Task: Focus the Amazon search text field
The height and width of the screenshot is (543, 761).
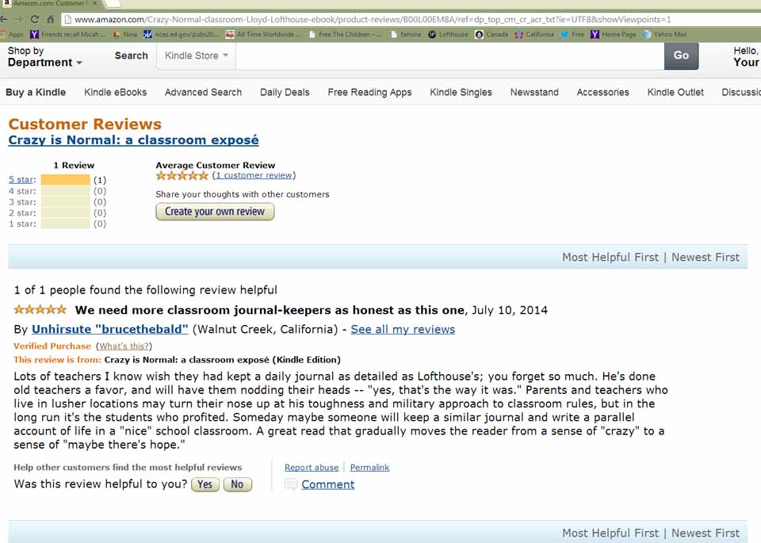Action: tap(449, 55)
